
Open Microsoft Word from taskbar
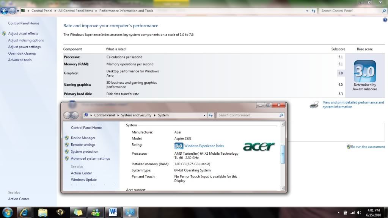[x=113, y=212]
